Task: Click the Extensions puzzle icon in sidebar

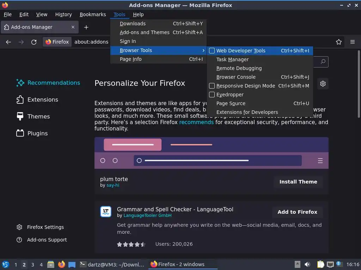Action: point(20,99)
